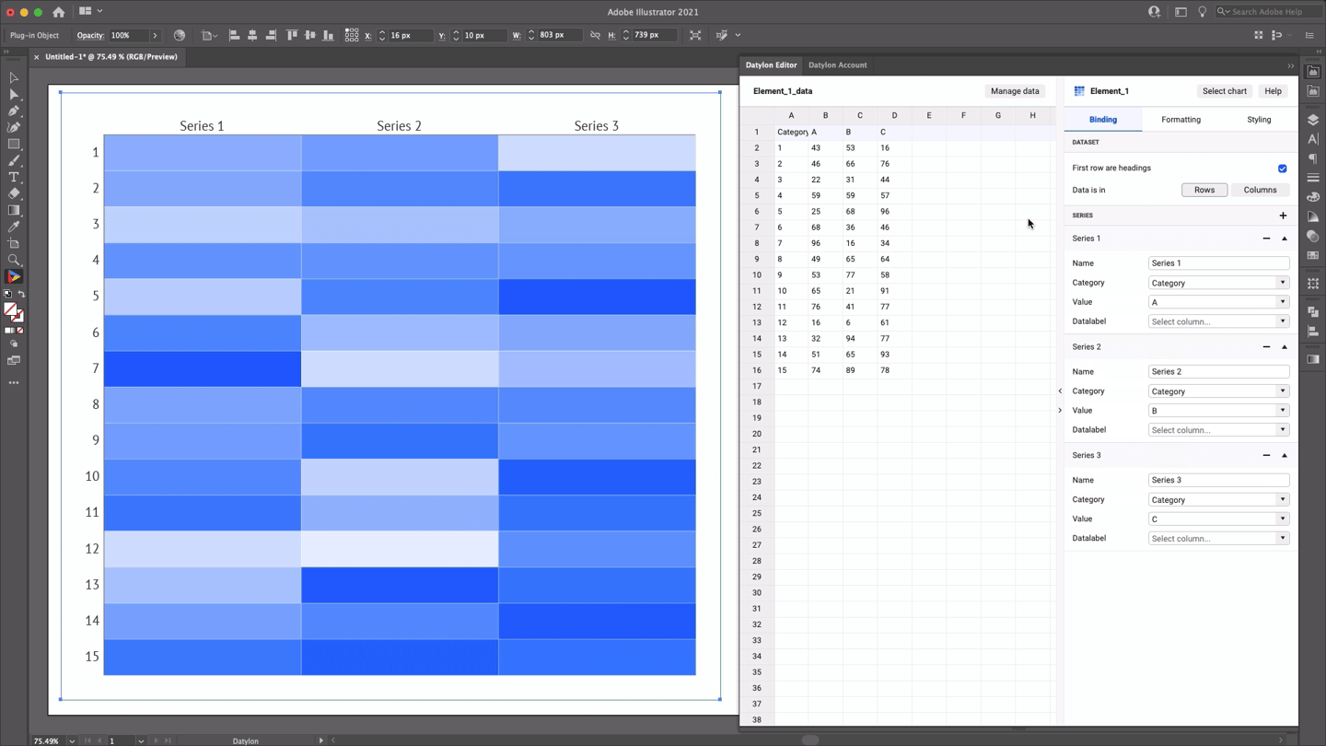Switch to the Datylon Account tab

(x=837, y=64)
